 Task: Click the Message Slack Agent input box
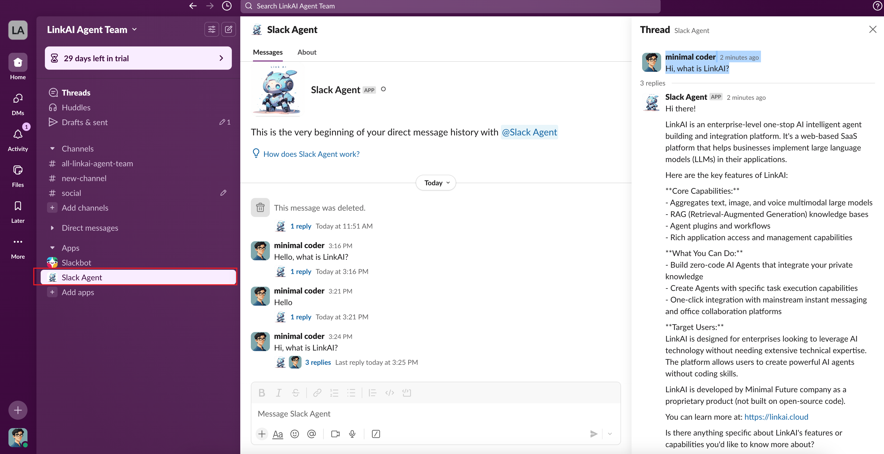[436, 414]
